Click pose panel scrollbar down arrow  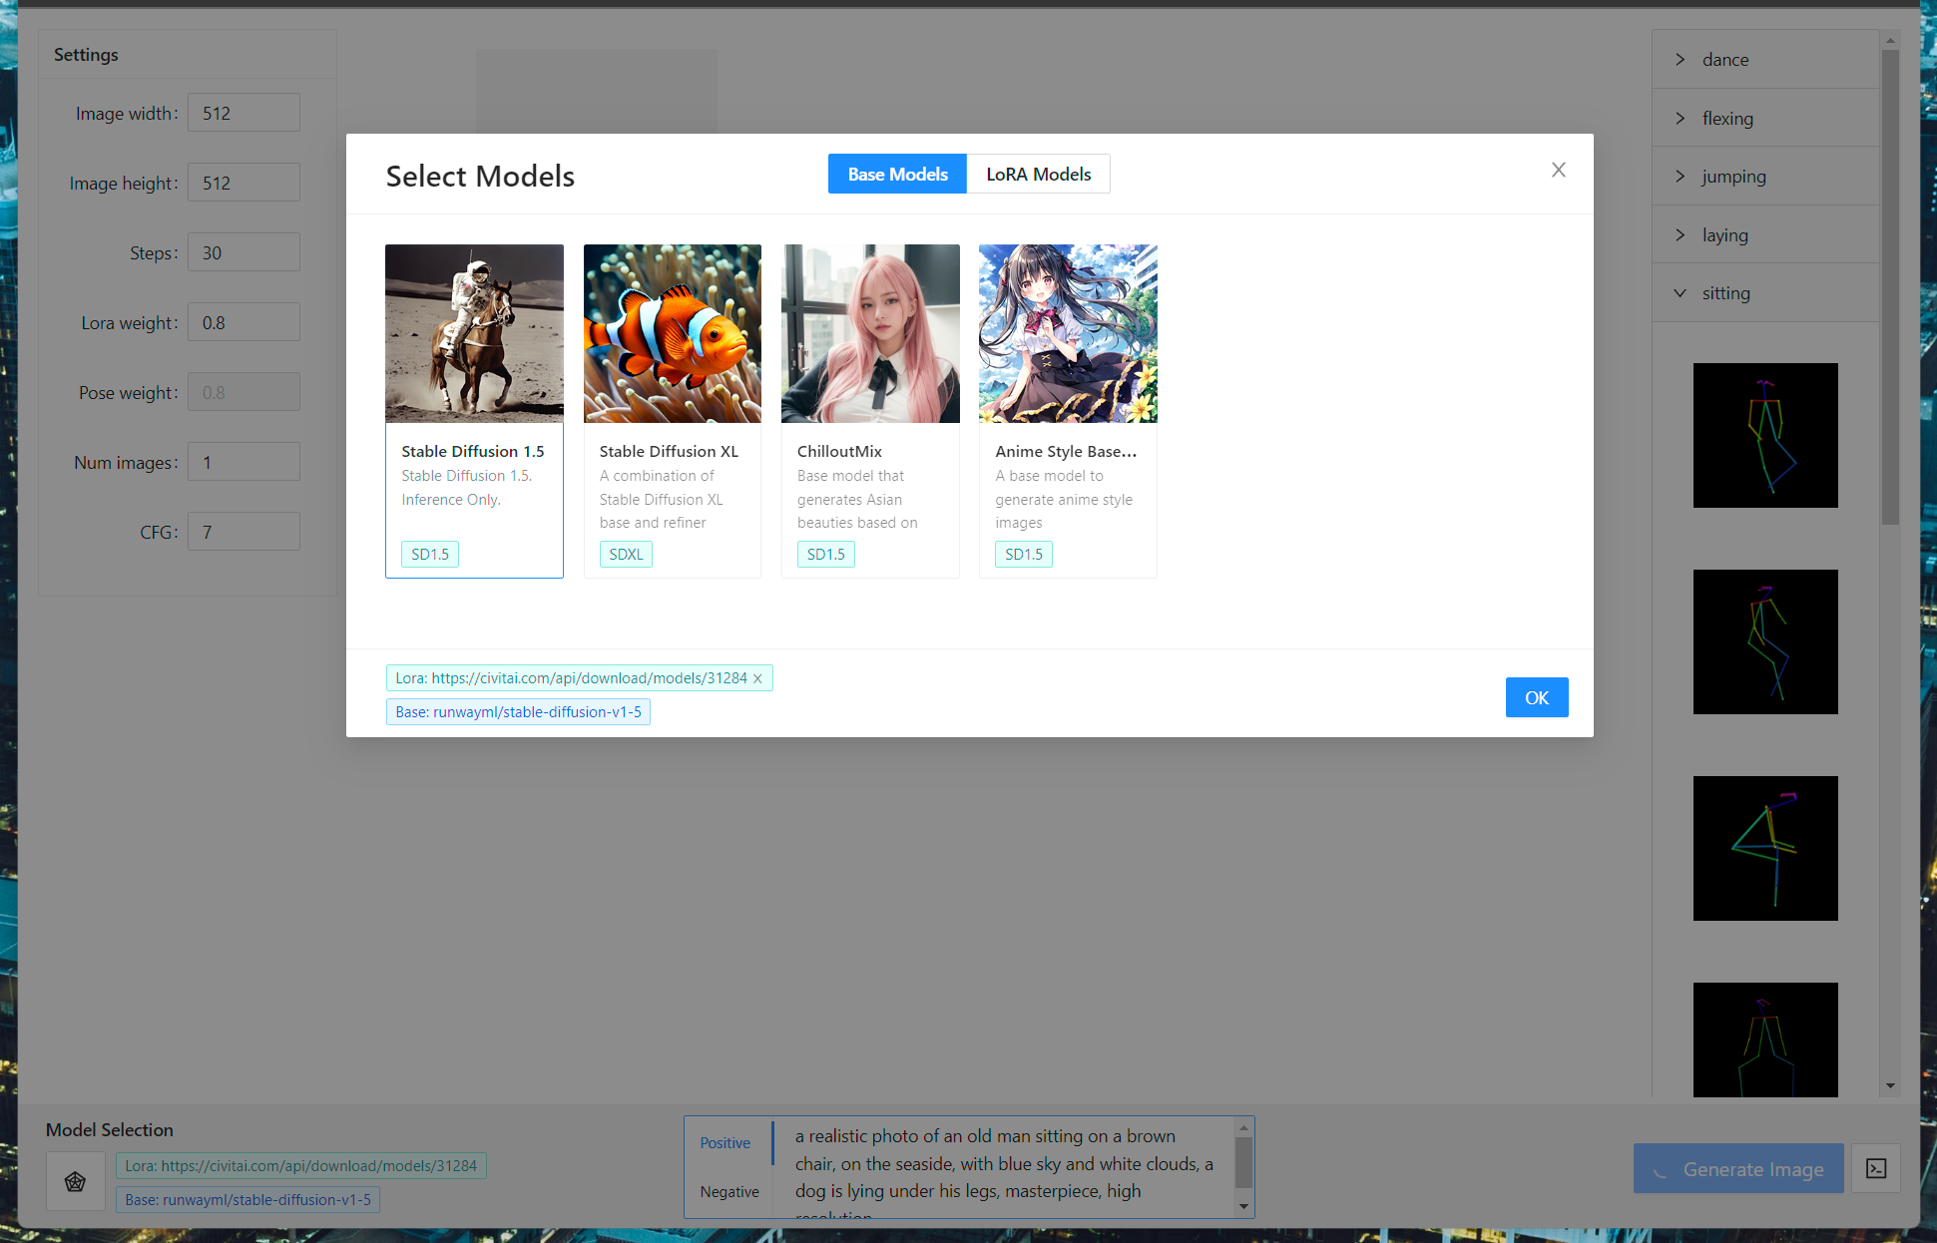pyautogui.click(x=1890, y=1086)
